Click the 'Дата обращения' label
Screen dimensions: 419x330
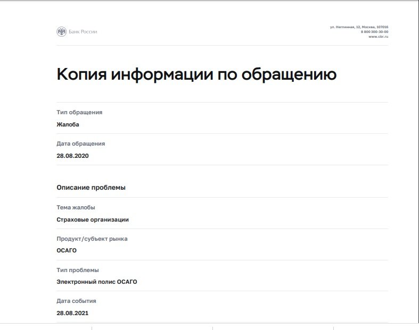pos(81,144)
